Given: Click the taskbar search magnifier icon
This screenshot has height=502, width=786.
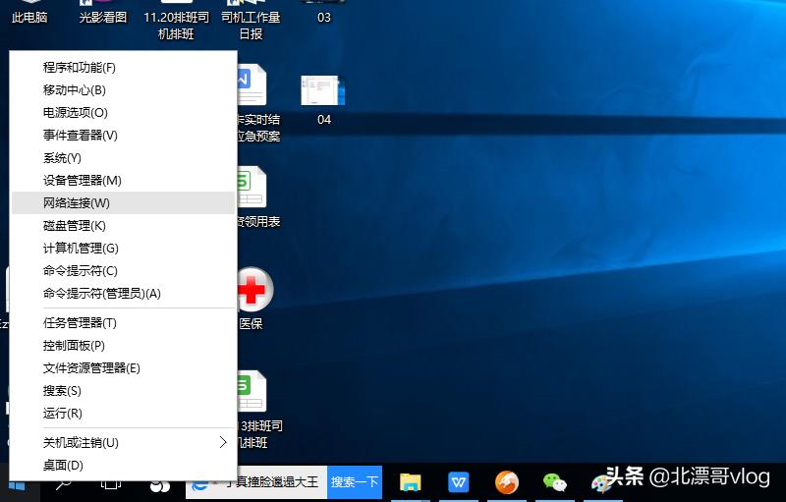Looking at the screenshot, I should [x=63, y=484].
